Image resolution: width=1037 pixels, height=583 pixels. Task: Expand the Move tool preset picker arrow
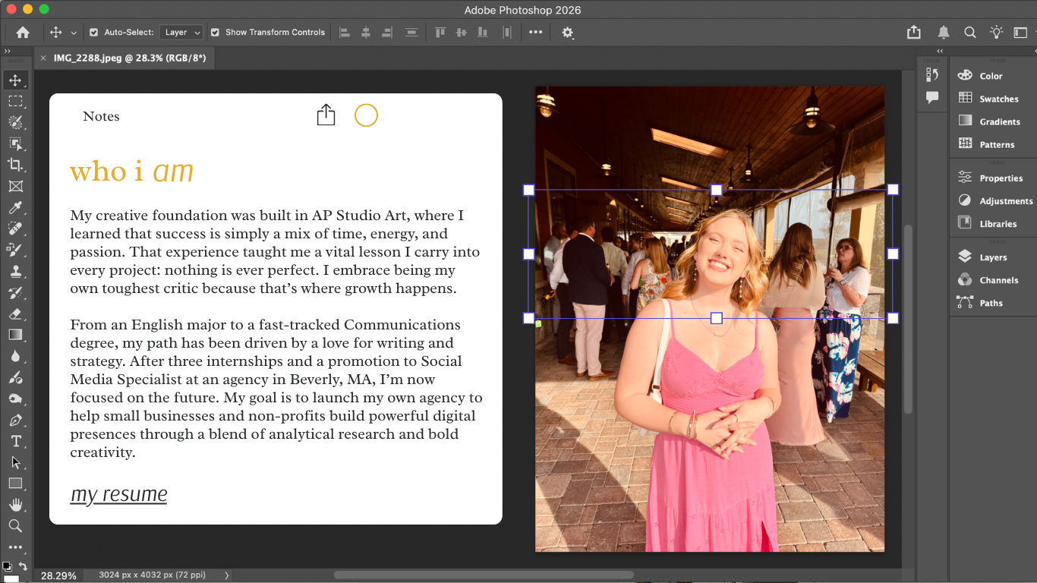[x=74, y=33]
